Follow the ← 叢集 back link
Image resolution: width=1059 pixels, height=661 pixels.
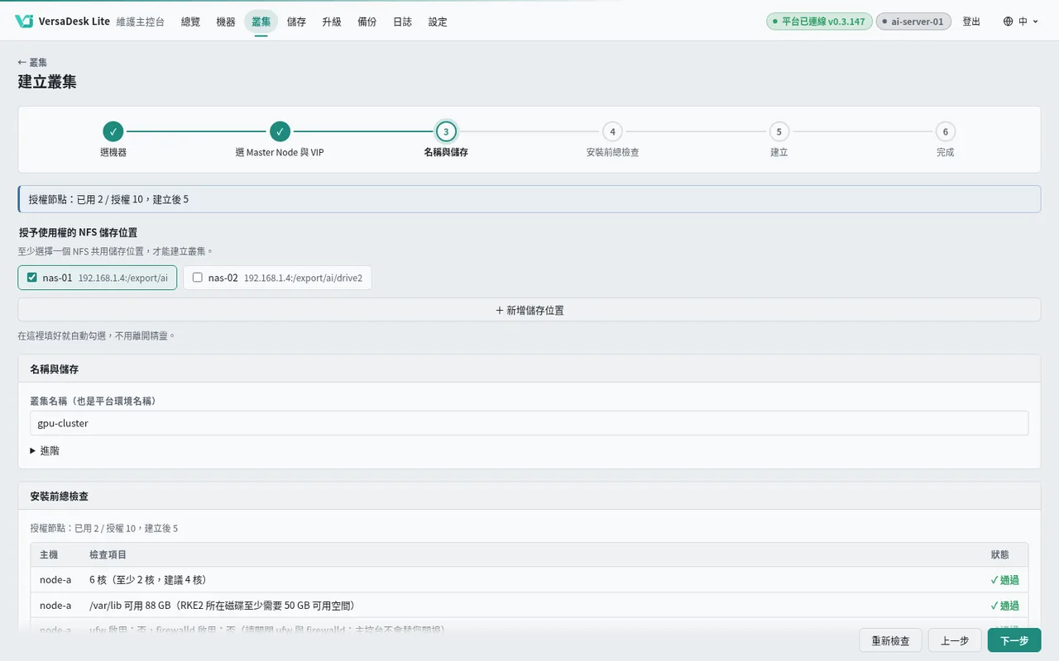tap(32, 62)
